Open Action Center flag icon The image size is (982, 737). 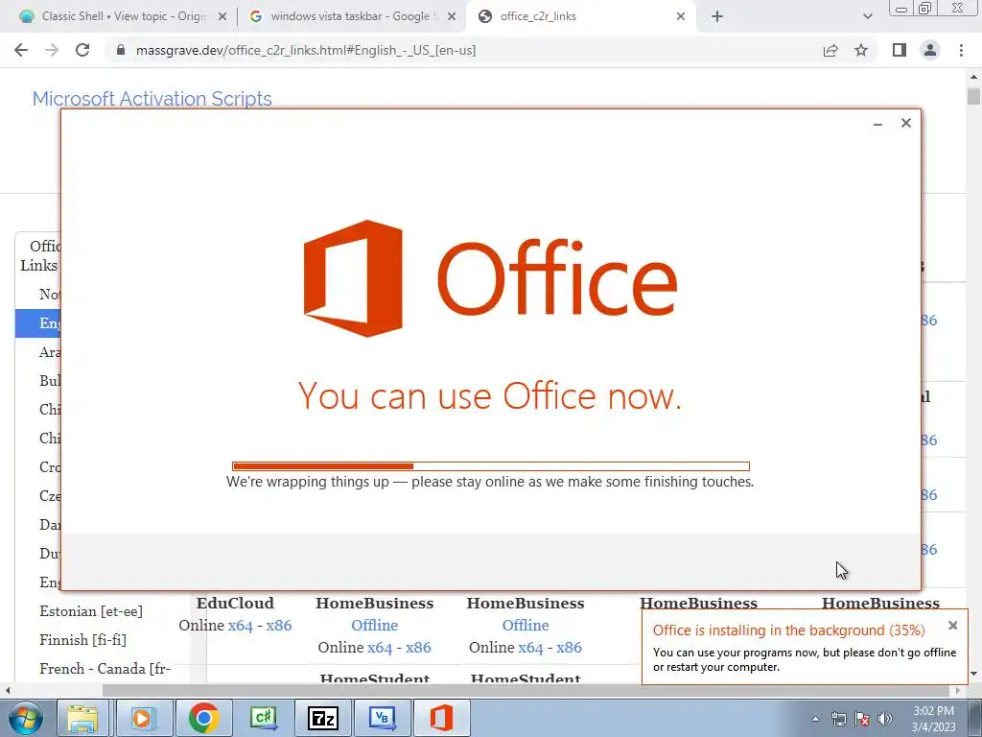[x=862, y=719]
